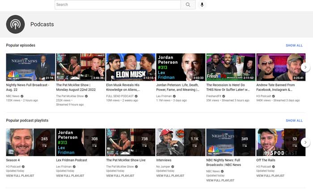Open the 'Lex Fridman Podcast' playlist title

pyautogui.click(x=72, y=160)
